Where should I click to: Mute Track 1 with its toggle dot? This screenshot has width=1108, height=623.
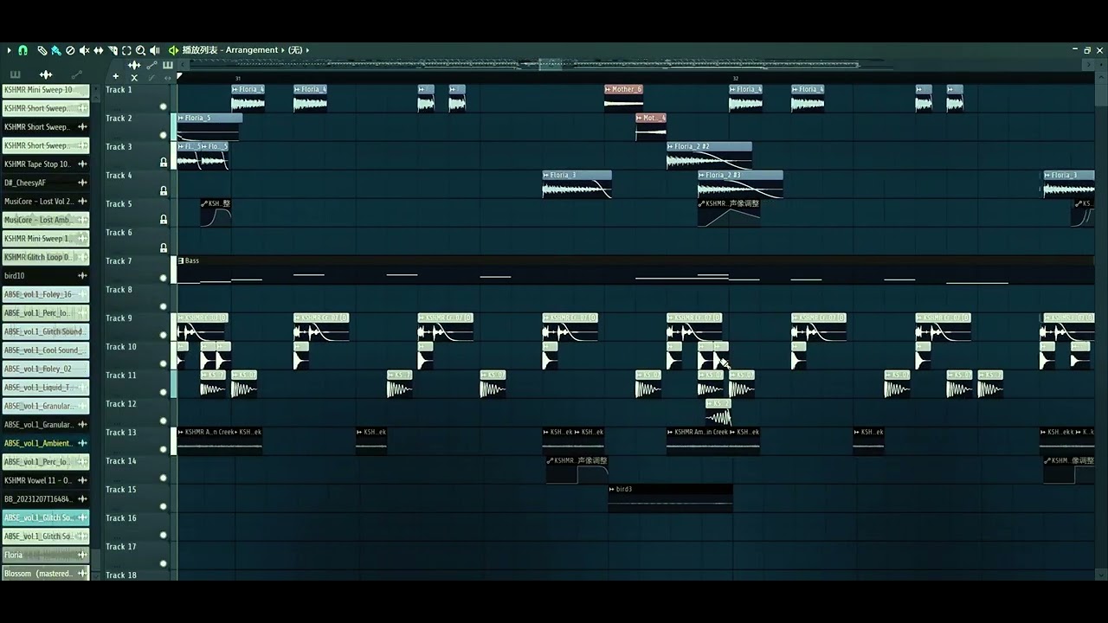(x=163, y=106)
